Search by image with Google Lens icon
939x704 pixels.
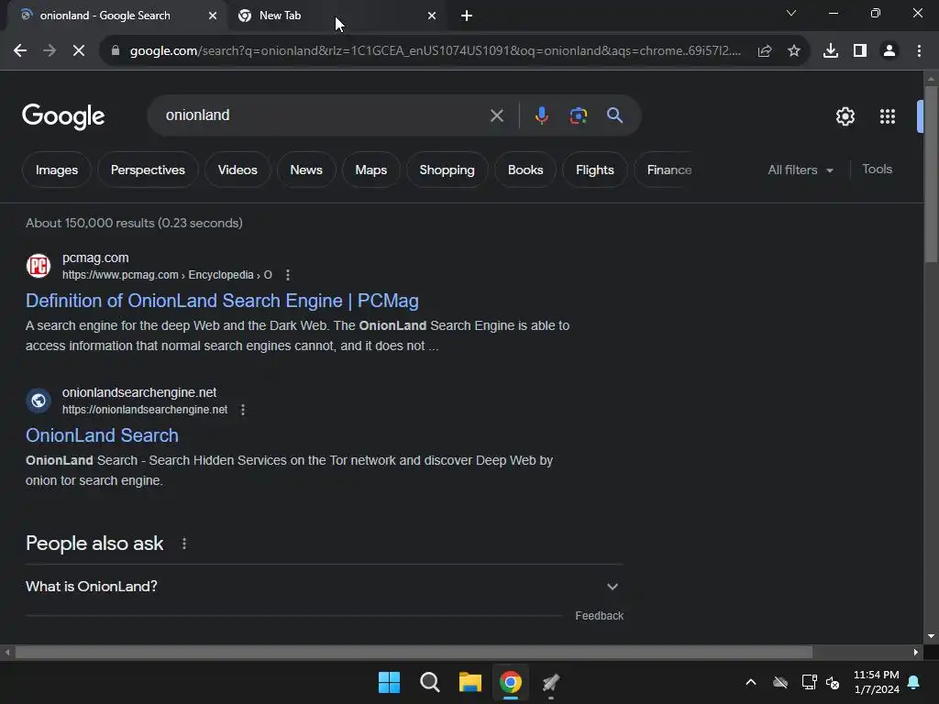tap(579, 115)
